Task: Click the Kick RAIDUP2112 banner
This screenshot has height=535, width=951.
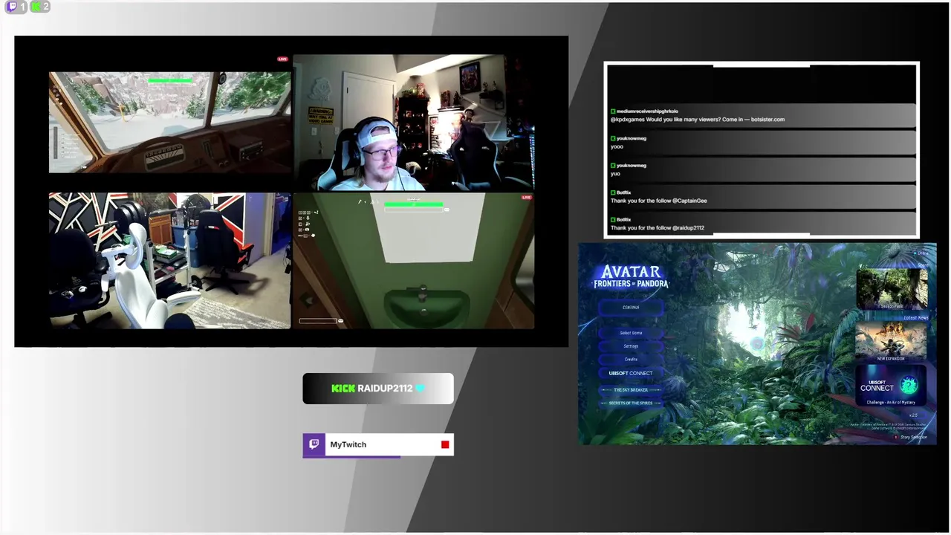Action: 378,389
